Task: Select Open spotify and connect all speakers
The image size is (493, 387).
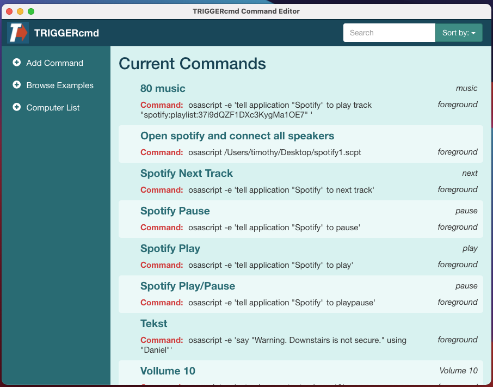Action: coord(237,136)
